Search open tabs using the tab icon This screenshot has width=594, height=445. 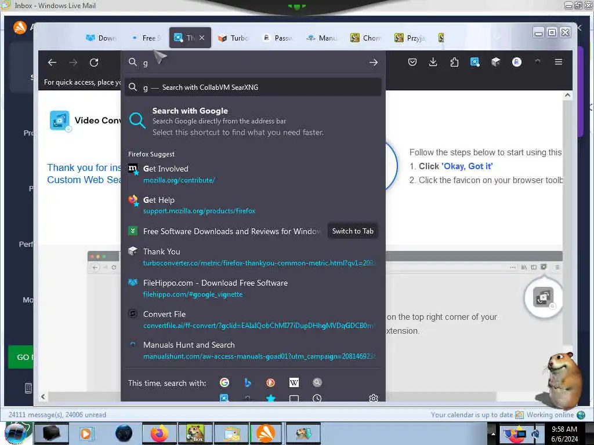coord(294,398)
